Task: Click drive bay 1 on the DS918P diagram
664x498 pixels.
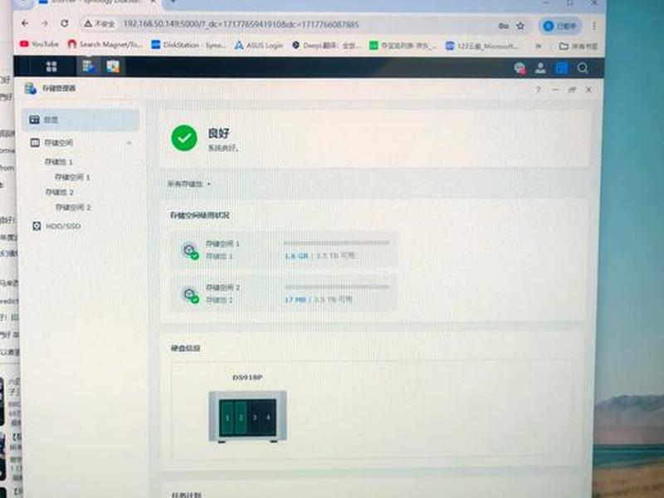Action: coord(227,418)
